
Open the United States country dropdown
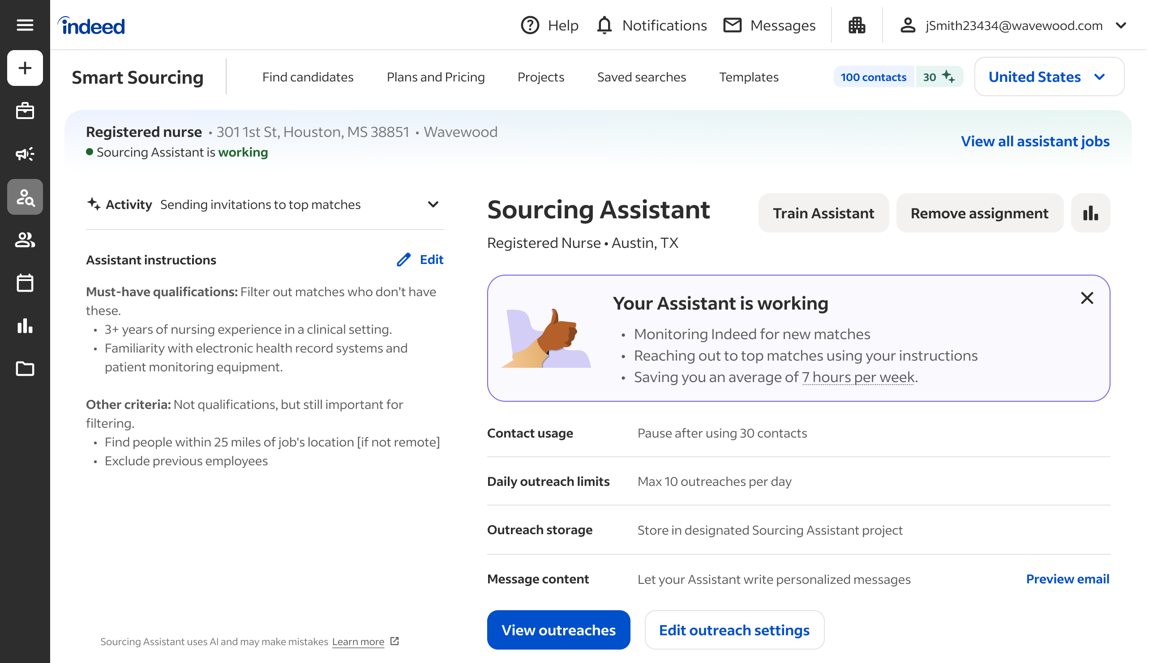click(1049, 76)
